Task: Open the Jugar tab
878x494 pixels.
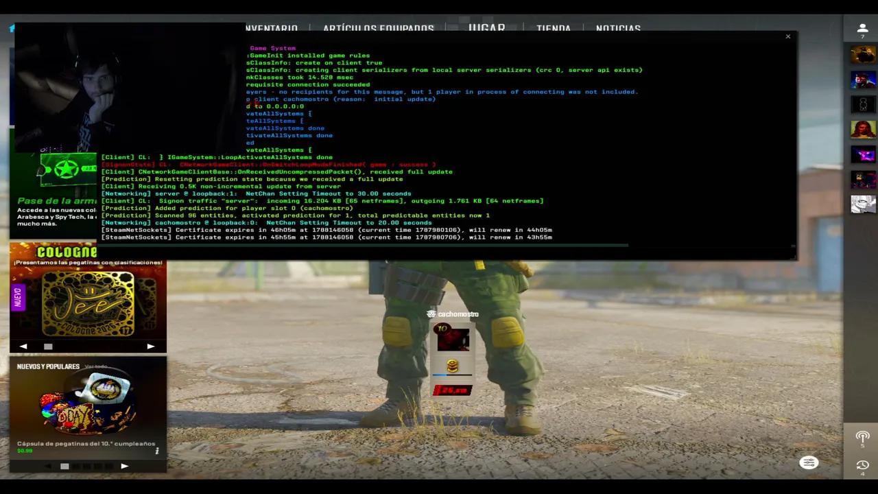Action: point(486,27)
